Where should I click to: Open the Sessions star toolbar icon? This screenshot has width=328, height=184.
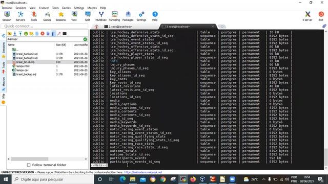point(60,16)
